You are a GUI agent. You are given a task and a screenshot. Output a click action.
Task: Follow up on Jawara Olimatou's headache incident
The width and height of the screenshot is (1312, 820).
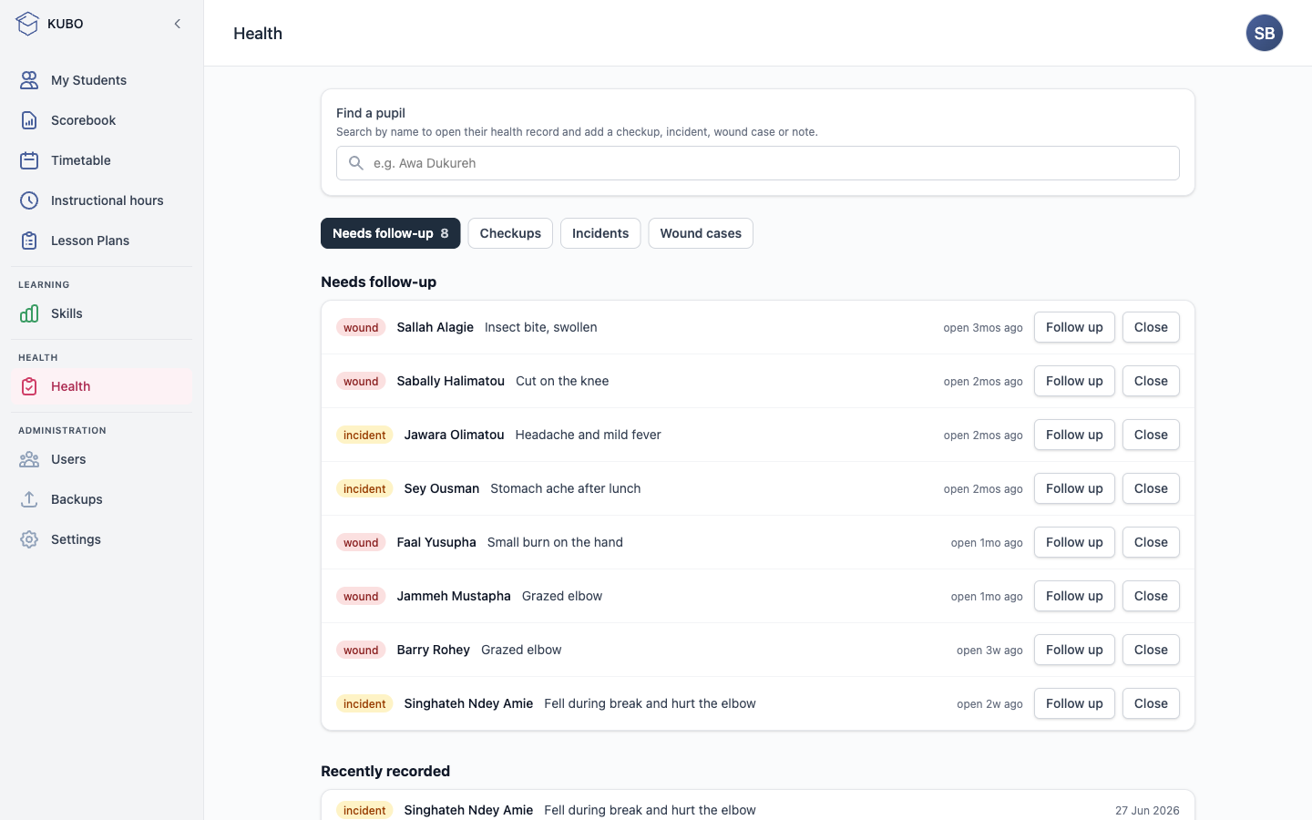[x=1074, y=435]
